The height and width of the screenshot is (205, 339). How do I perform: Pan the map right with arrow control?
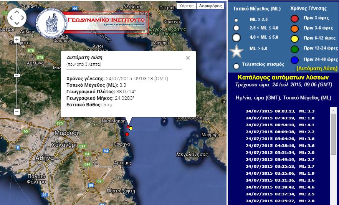[22, 17]
